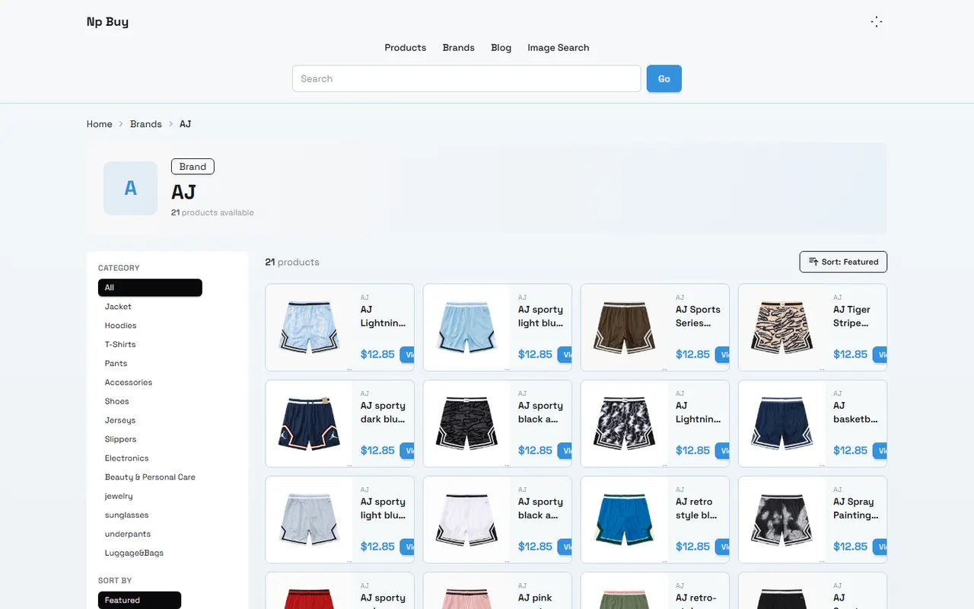
Task: Open AJ Sports Series brown shorts image
Action: coord(624,327)
